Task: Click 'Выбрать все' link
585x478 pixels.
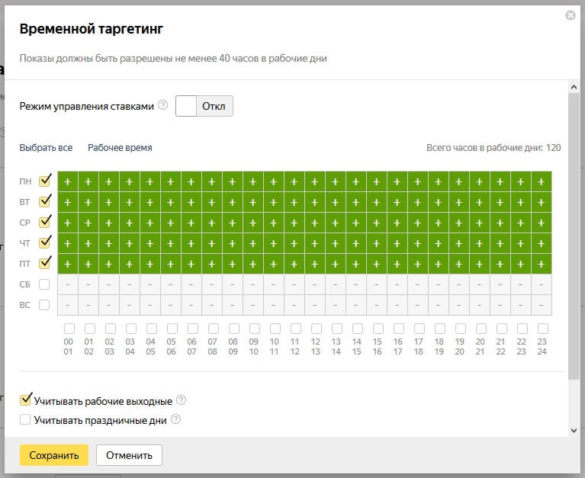Action: [46, 148]
